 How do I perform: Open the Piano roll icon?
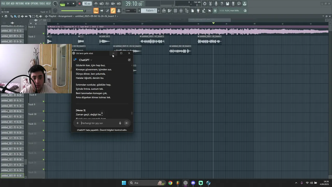(170, 11)
